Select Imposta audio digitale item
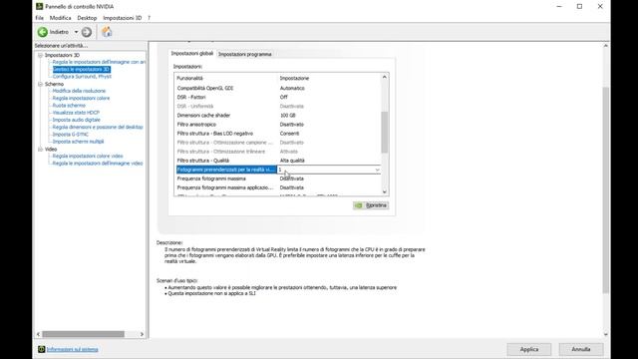 click(x=76, y=120)
